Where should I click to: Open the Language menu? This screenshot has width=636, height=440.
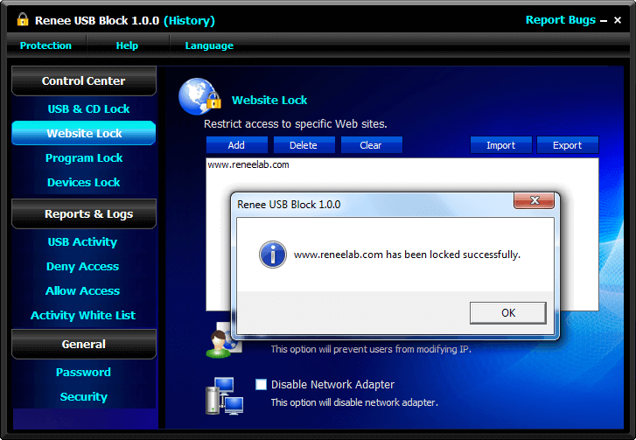tap(209, 45)
